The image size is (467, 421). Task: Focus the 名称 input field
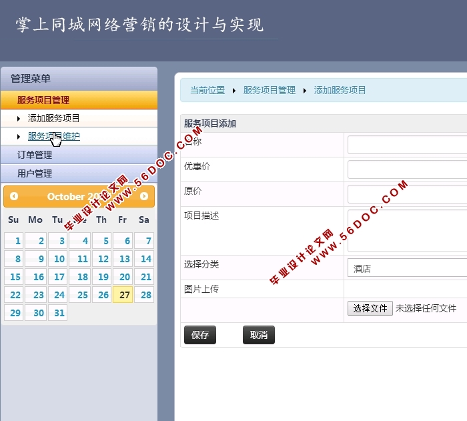[407, 145]
